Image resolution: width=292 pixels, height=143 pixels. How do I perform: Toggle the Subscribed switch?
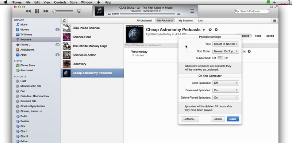coord(220,58)
